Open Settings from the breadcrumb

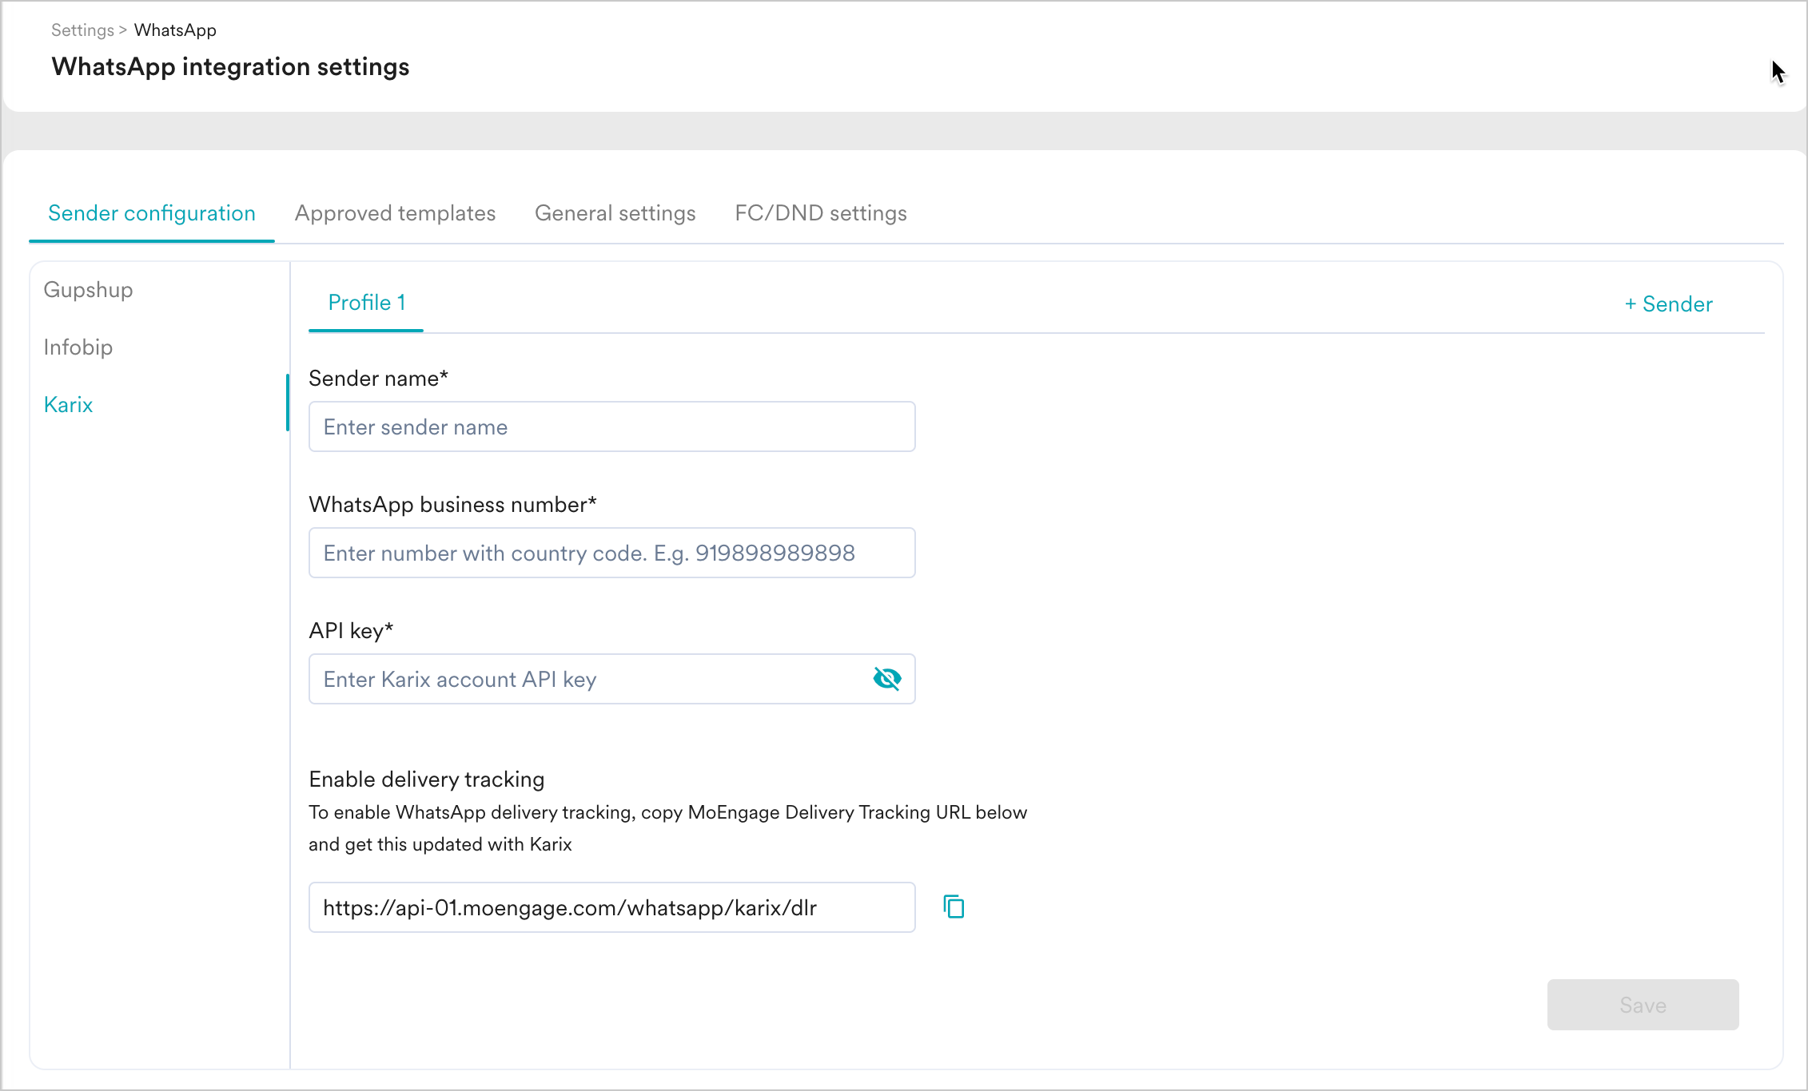pos(82,30)
